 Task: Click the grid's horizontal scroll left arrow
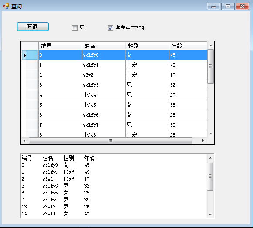click(x=24, y=141)
